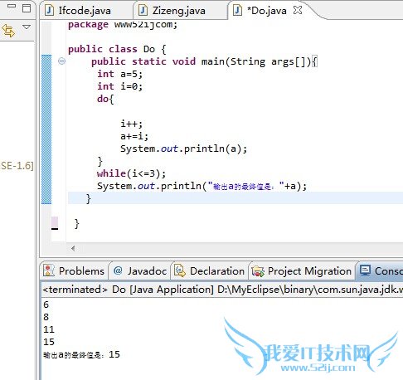Click the package www521jcom declaration line
Viewport: 403px width, 380px height.
123,25
